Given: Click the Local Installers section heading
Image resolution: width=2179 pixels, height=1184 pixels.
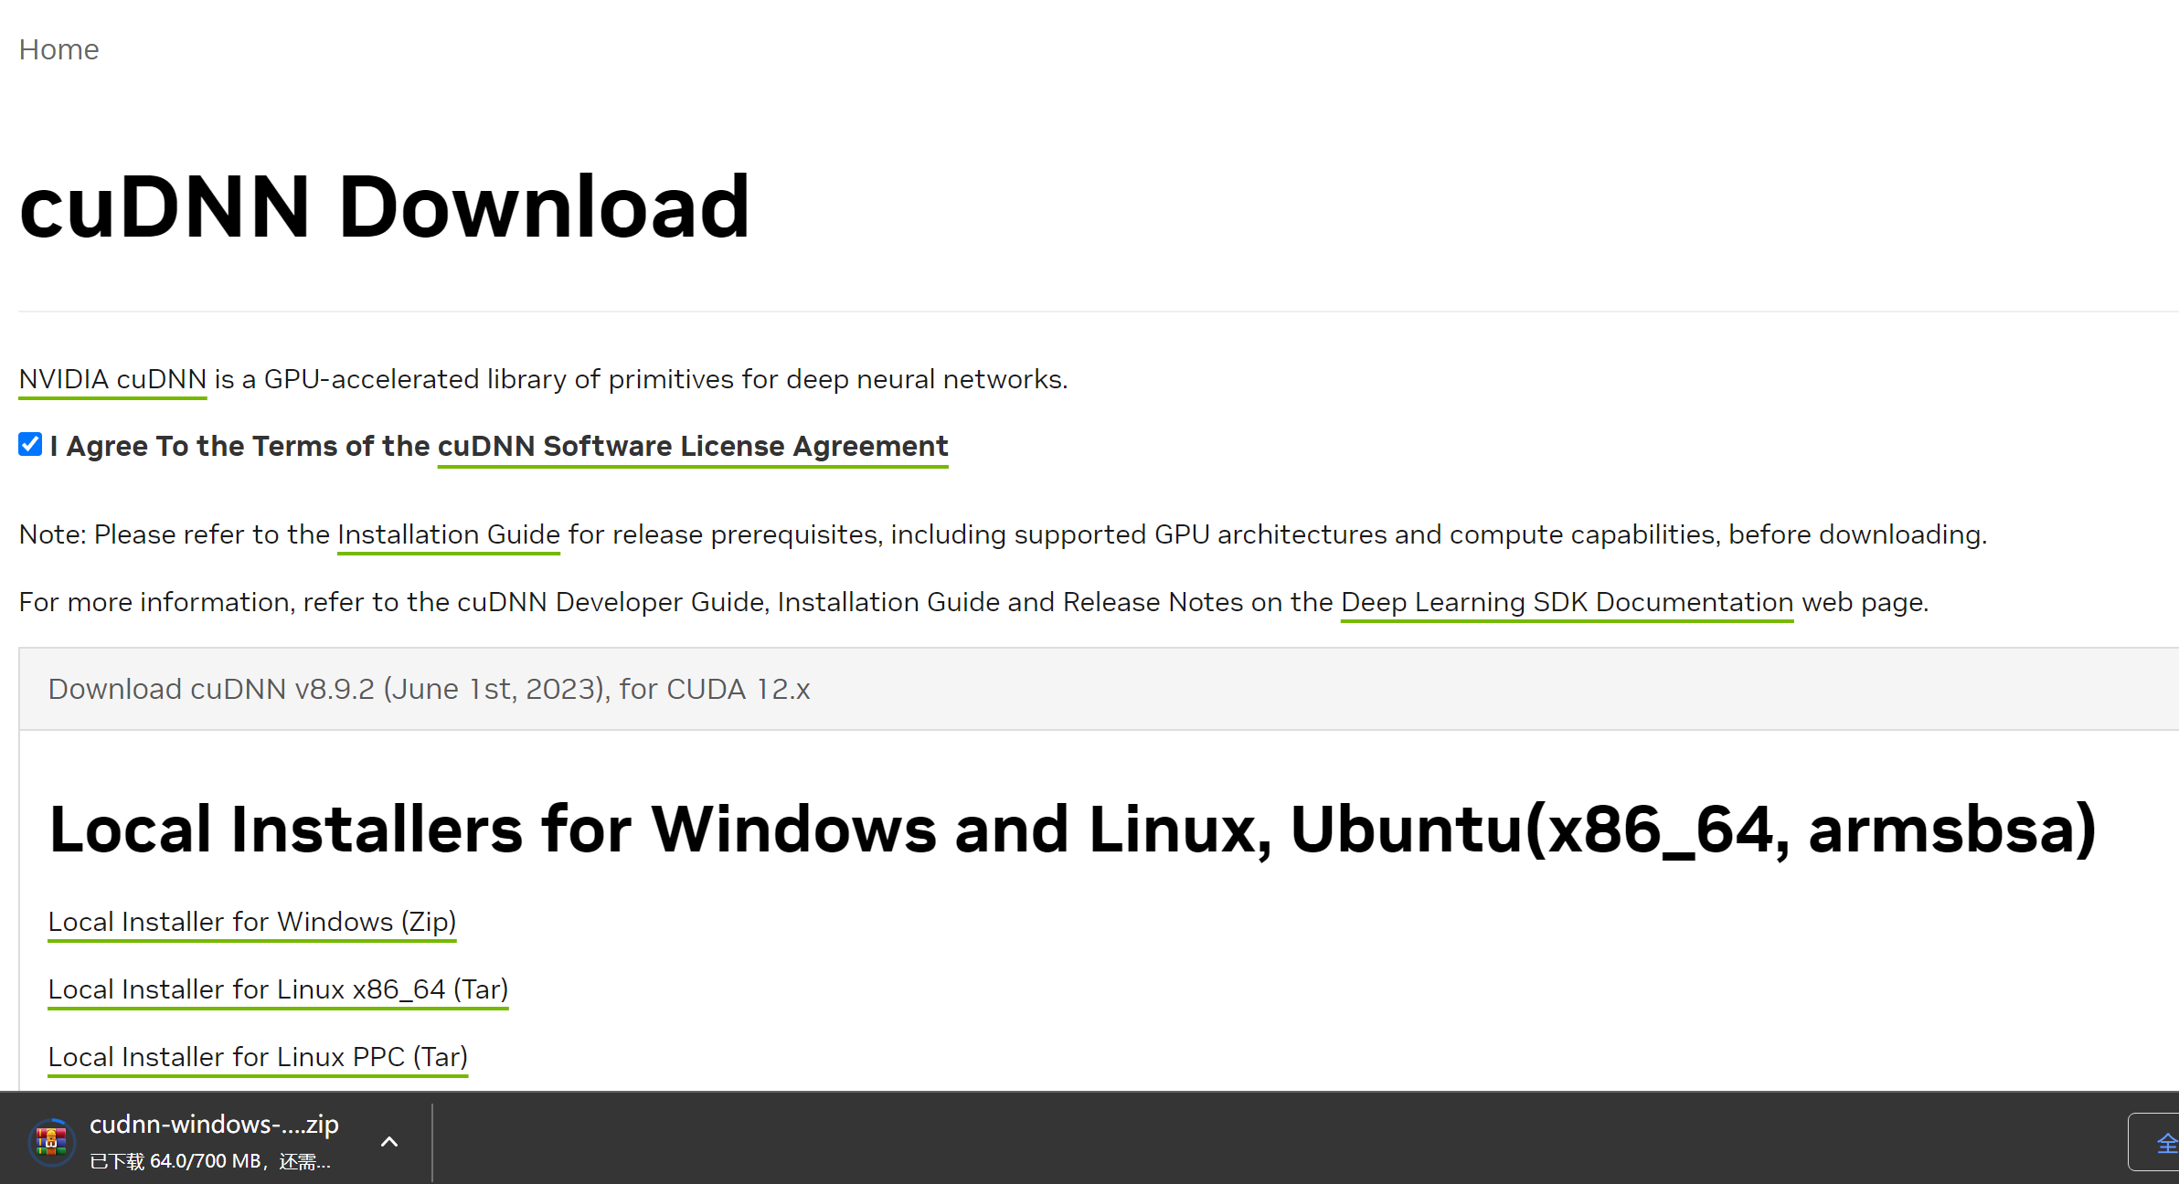Looking at the screenshot, I should 1071,830.
